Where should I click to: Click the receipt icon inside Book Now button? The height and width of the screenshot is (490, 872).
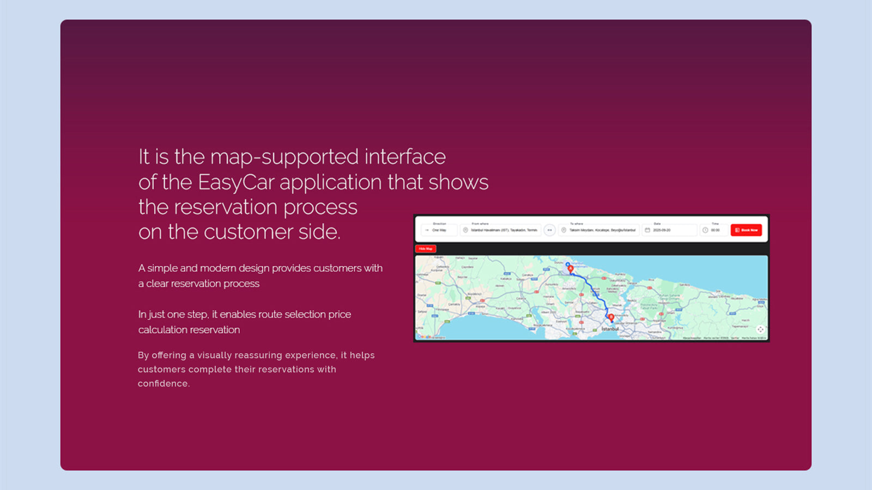tap(737, 230)
